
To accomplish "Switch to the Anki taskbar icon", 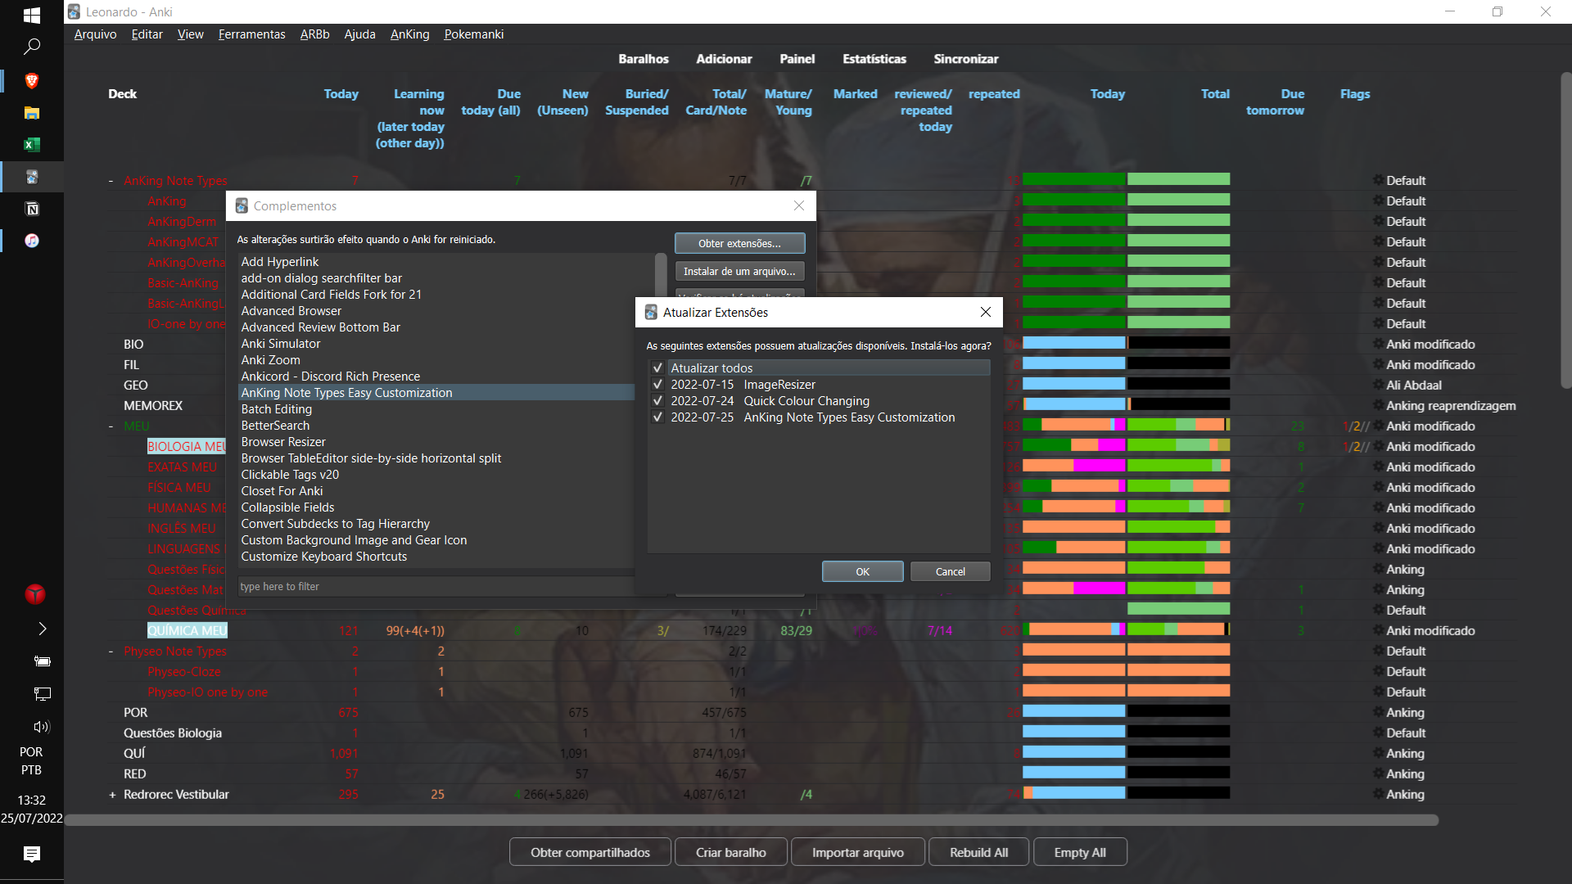I will click(x=32, y=177).
